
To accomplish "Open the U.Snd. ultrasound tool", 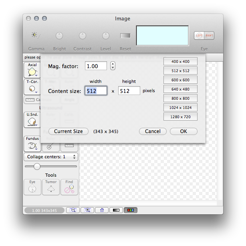I will tap(32, 120).
